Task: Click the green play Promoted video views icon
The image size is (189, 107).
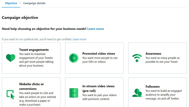Action: tap(74, 58)
